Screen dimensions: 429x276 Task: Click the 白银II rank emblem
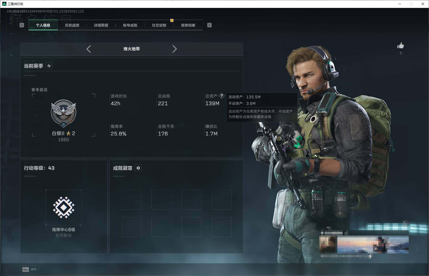tap(64, 114)
